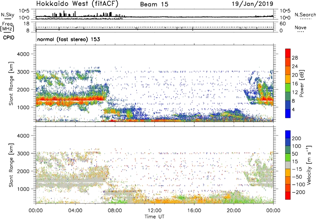Click the 'Time UT' axis label
316x219 pixels.
click(154, 217)
